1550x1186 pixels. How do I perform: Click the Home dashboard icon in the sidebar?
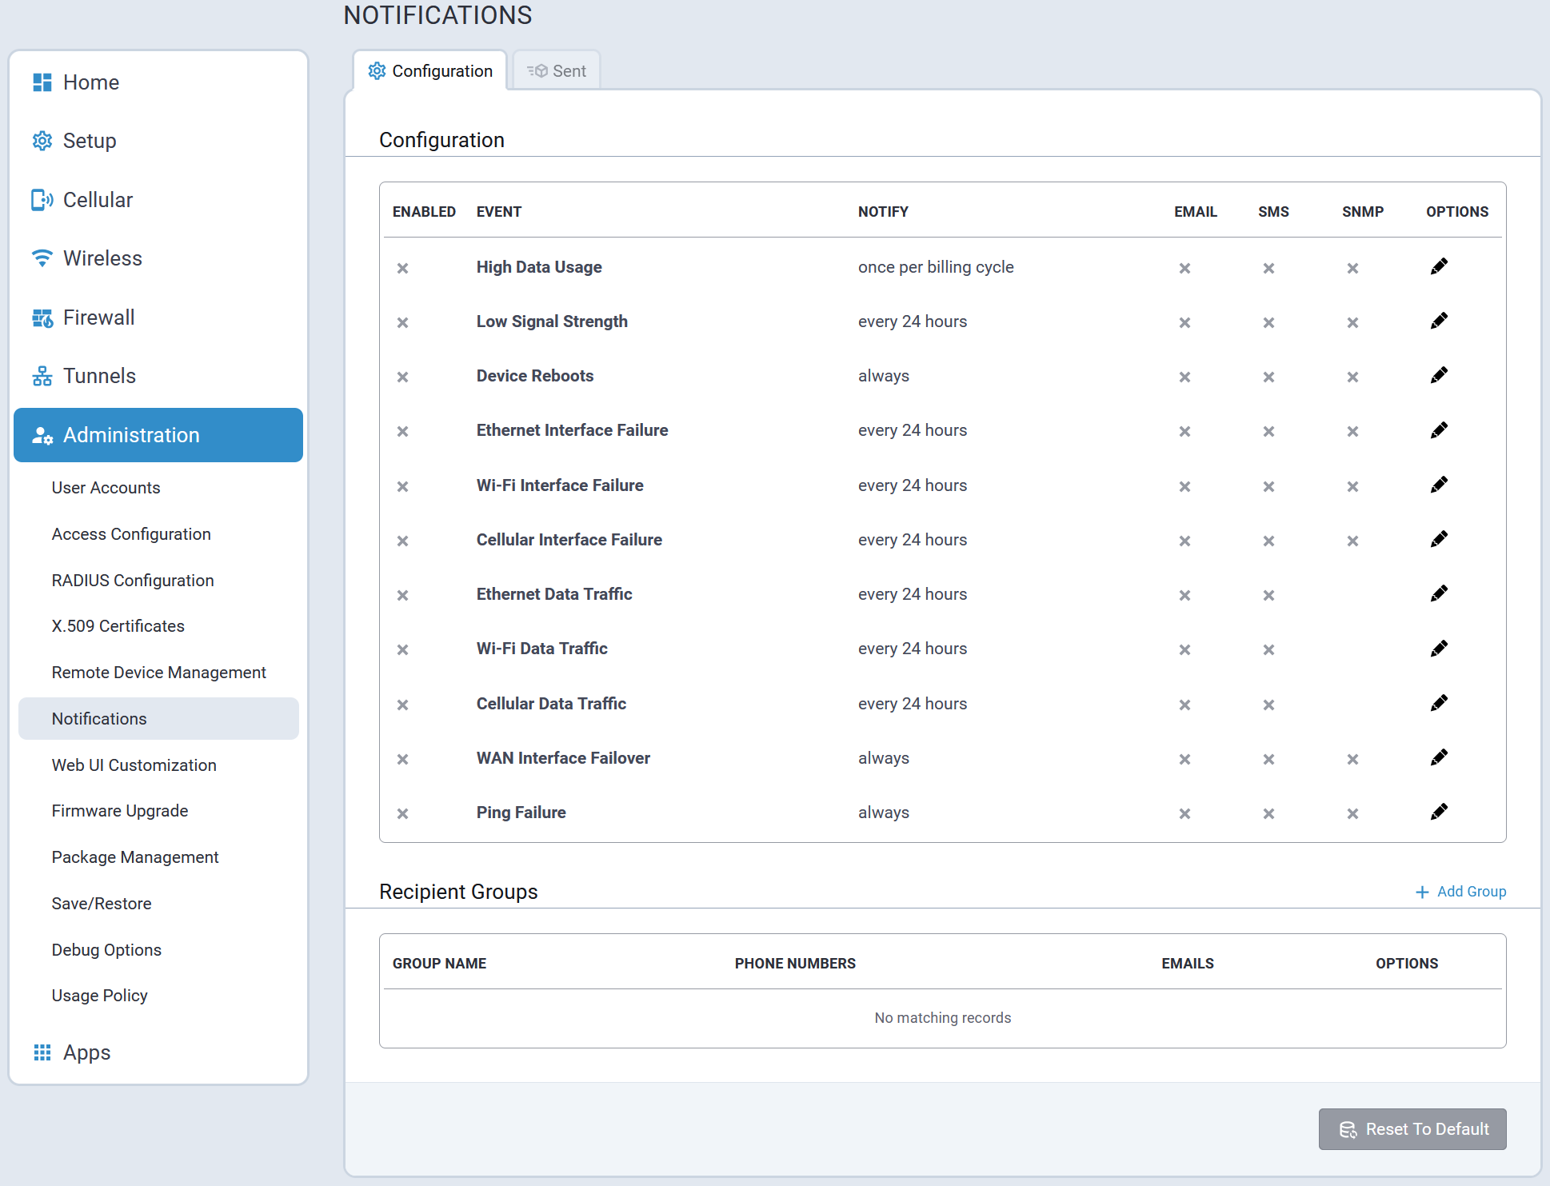(42, 82)
